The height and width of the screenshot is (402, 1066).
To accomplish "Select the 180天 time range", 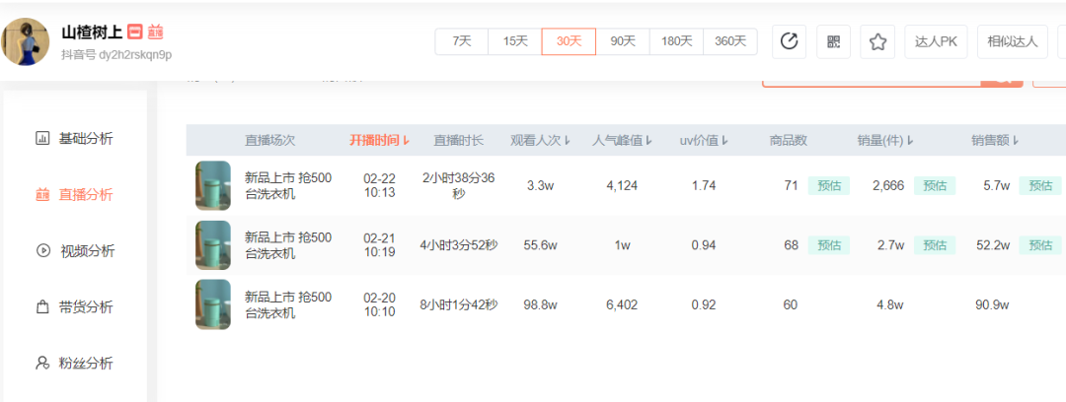I will 676,41.
